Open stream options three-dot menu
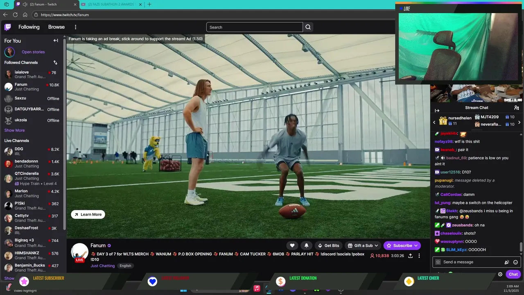The width and height of the screenshot is (524, 295). pyautogui.click(x=419, y=256)
